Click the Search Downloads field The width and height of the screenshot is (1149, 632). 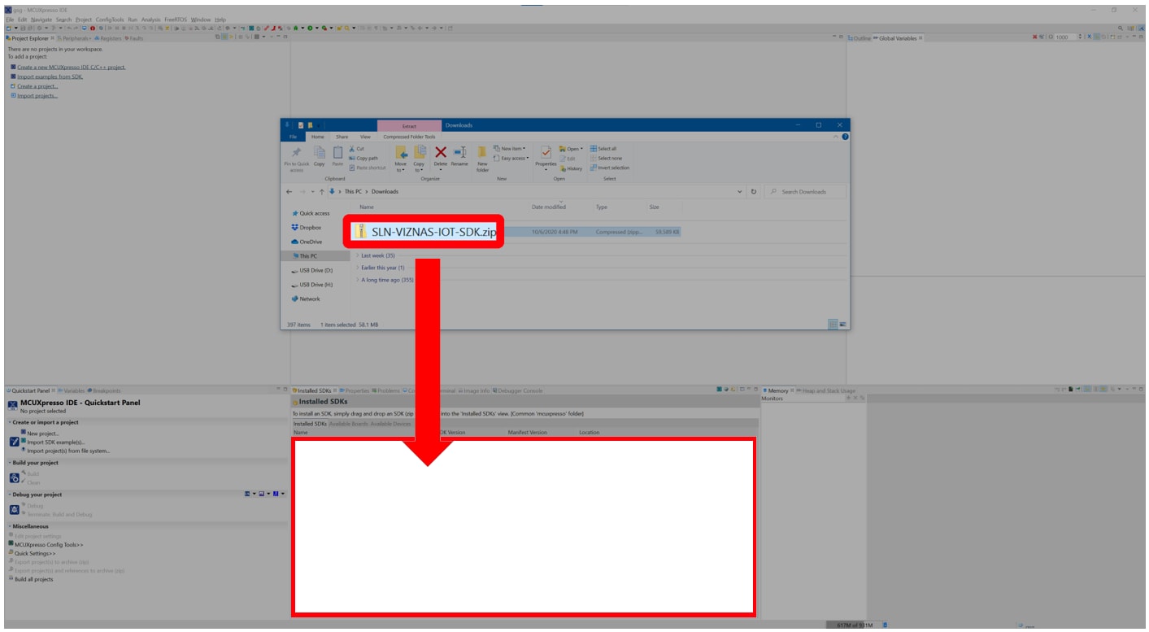click(811, 192)
